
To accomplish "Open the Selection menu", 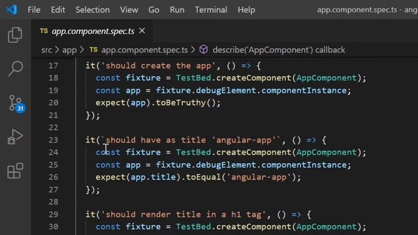I will (x=93, y=10).
